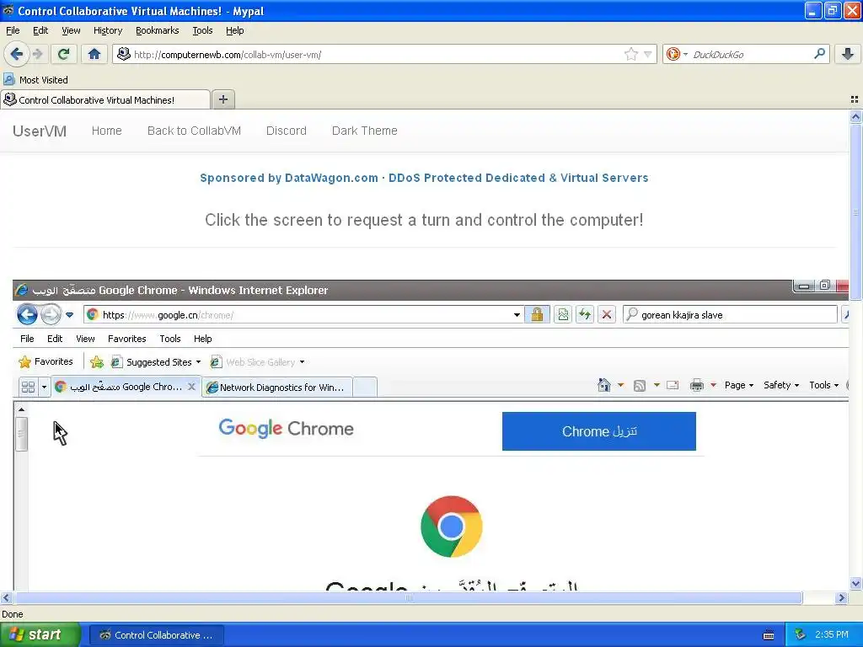
Task: Click Most Visited bookmarks folder
Action: (36, 80)
